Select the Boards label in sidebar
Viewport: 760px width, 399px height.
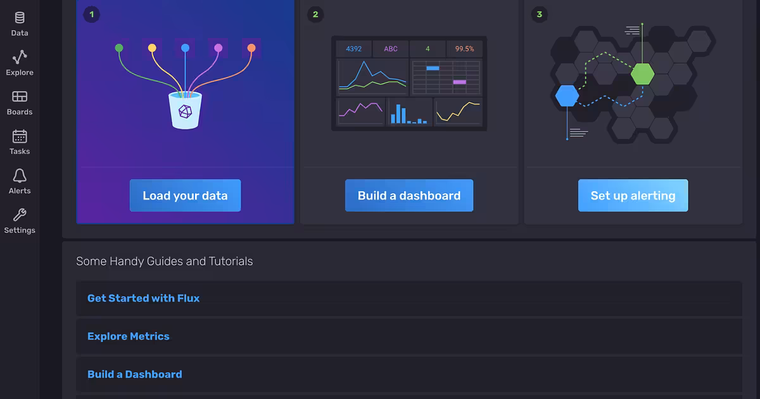(20, 111)
